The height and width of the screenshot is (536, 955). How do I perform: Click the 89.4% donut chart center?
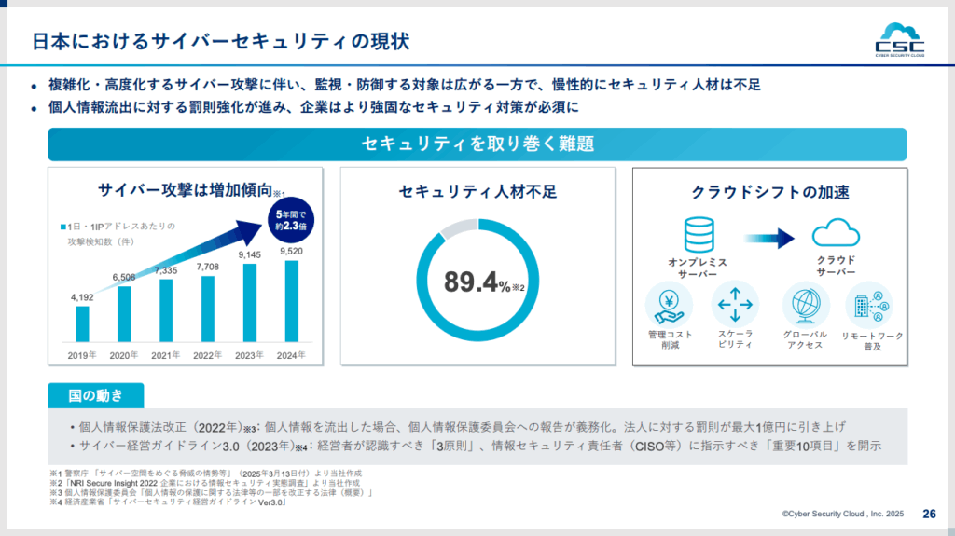click(477, 283)
